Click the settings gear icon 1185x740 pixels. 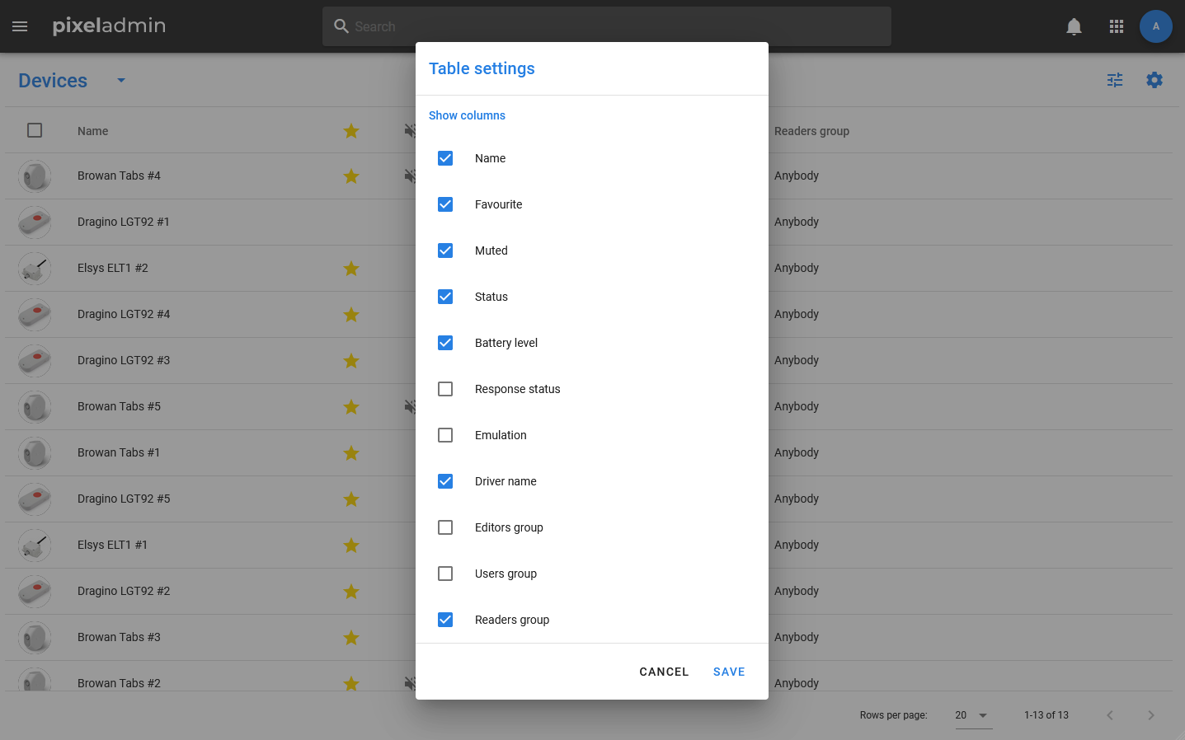(x=1154, y=80)
